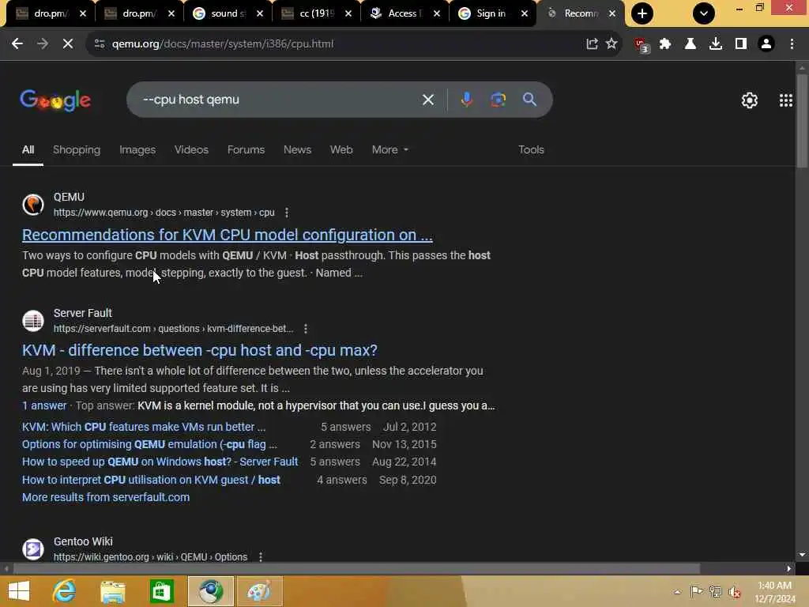Open the Extensions puzzle icon

[665, 44]
